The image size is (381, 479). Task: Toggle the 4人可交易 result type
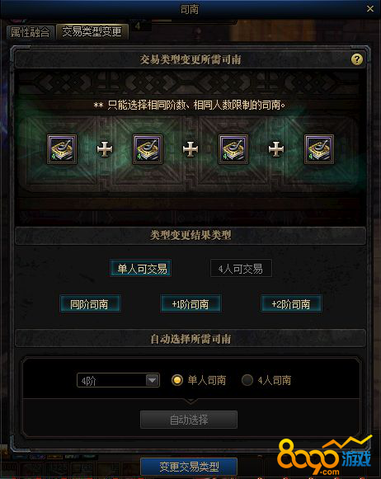[241, 268]
